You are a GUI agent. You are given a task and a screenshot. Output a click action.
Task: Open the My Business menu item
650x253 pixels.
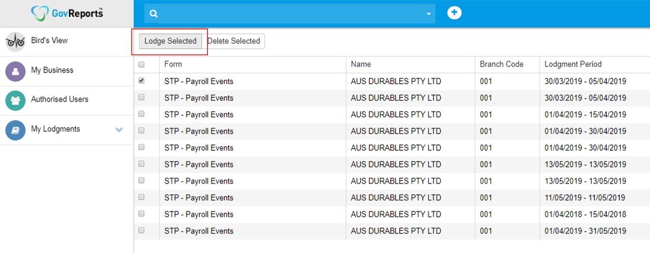tap(52, 70)
